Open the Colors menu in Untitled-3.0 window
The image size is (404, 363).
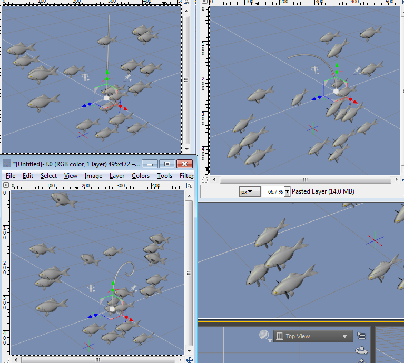pos(141,176)
